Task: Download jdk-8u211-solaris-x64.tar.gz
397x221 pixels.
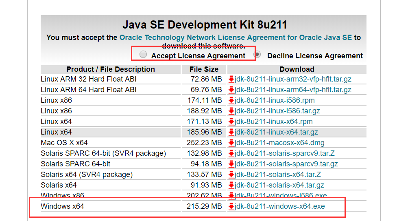Action: [279, 185]
